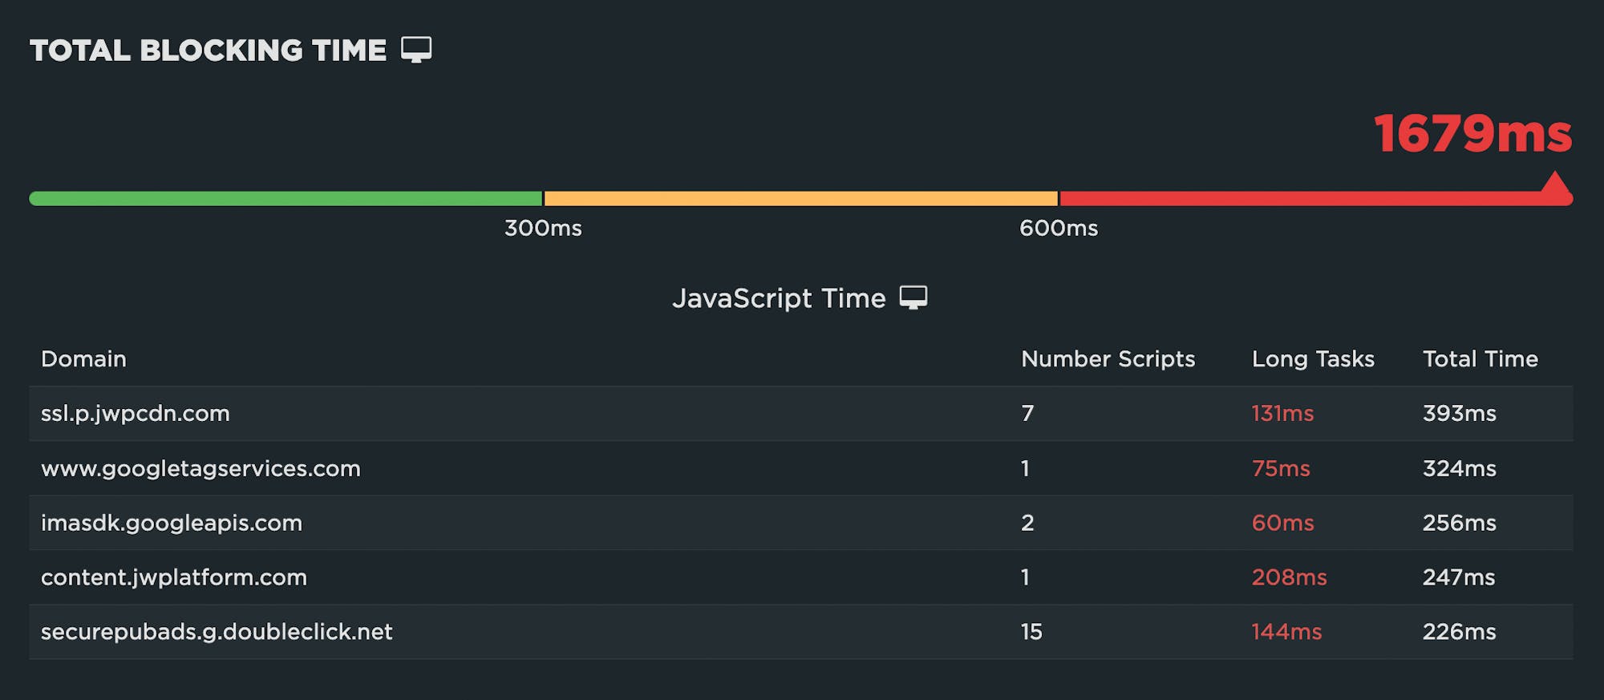Sort by the Number Scripts column header

coord(1108,359)
